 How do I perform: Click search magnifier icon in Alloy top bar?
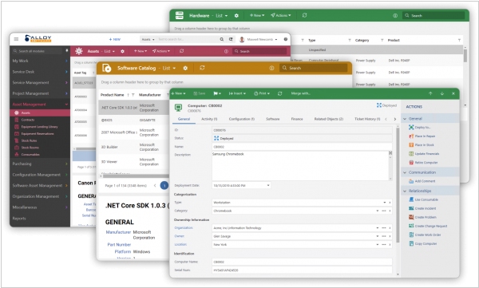point(222,39)
